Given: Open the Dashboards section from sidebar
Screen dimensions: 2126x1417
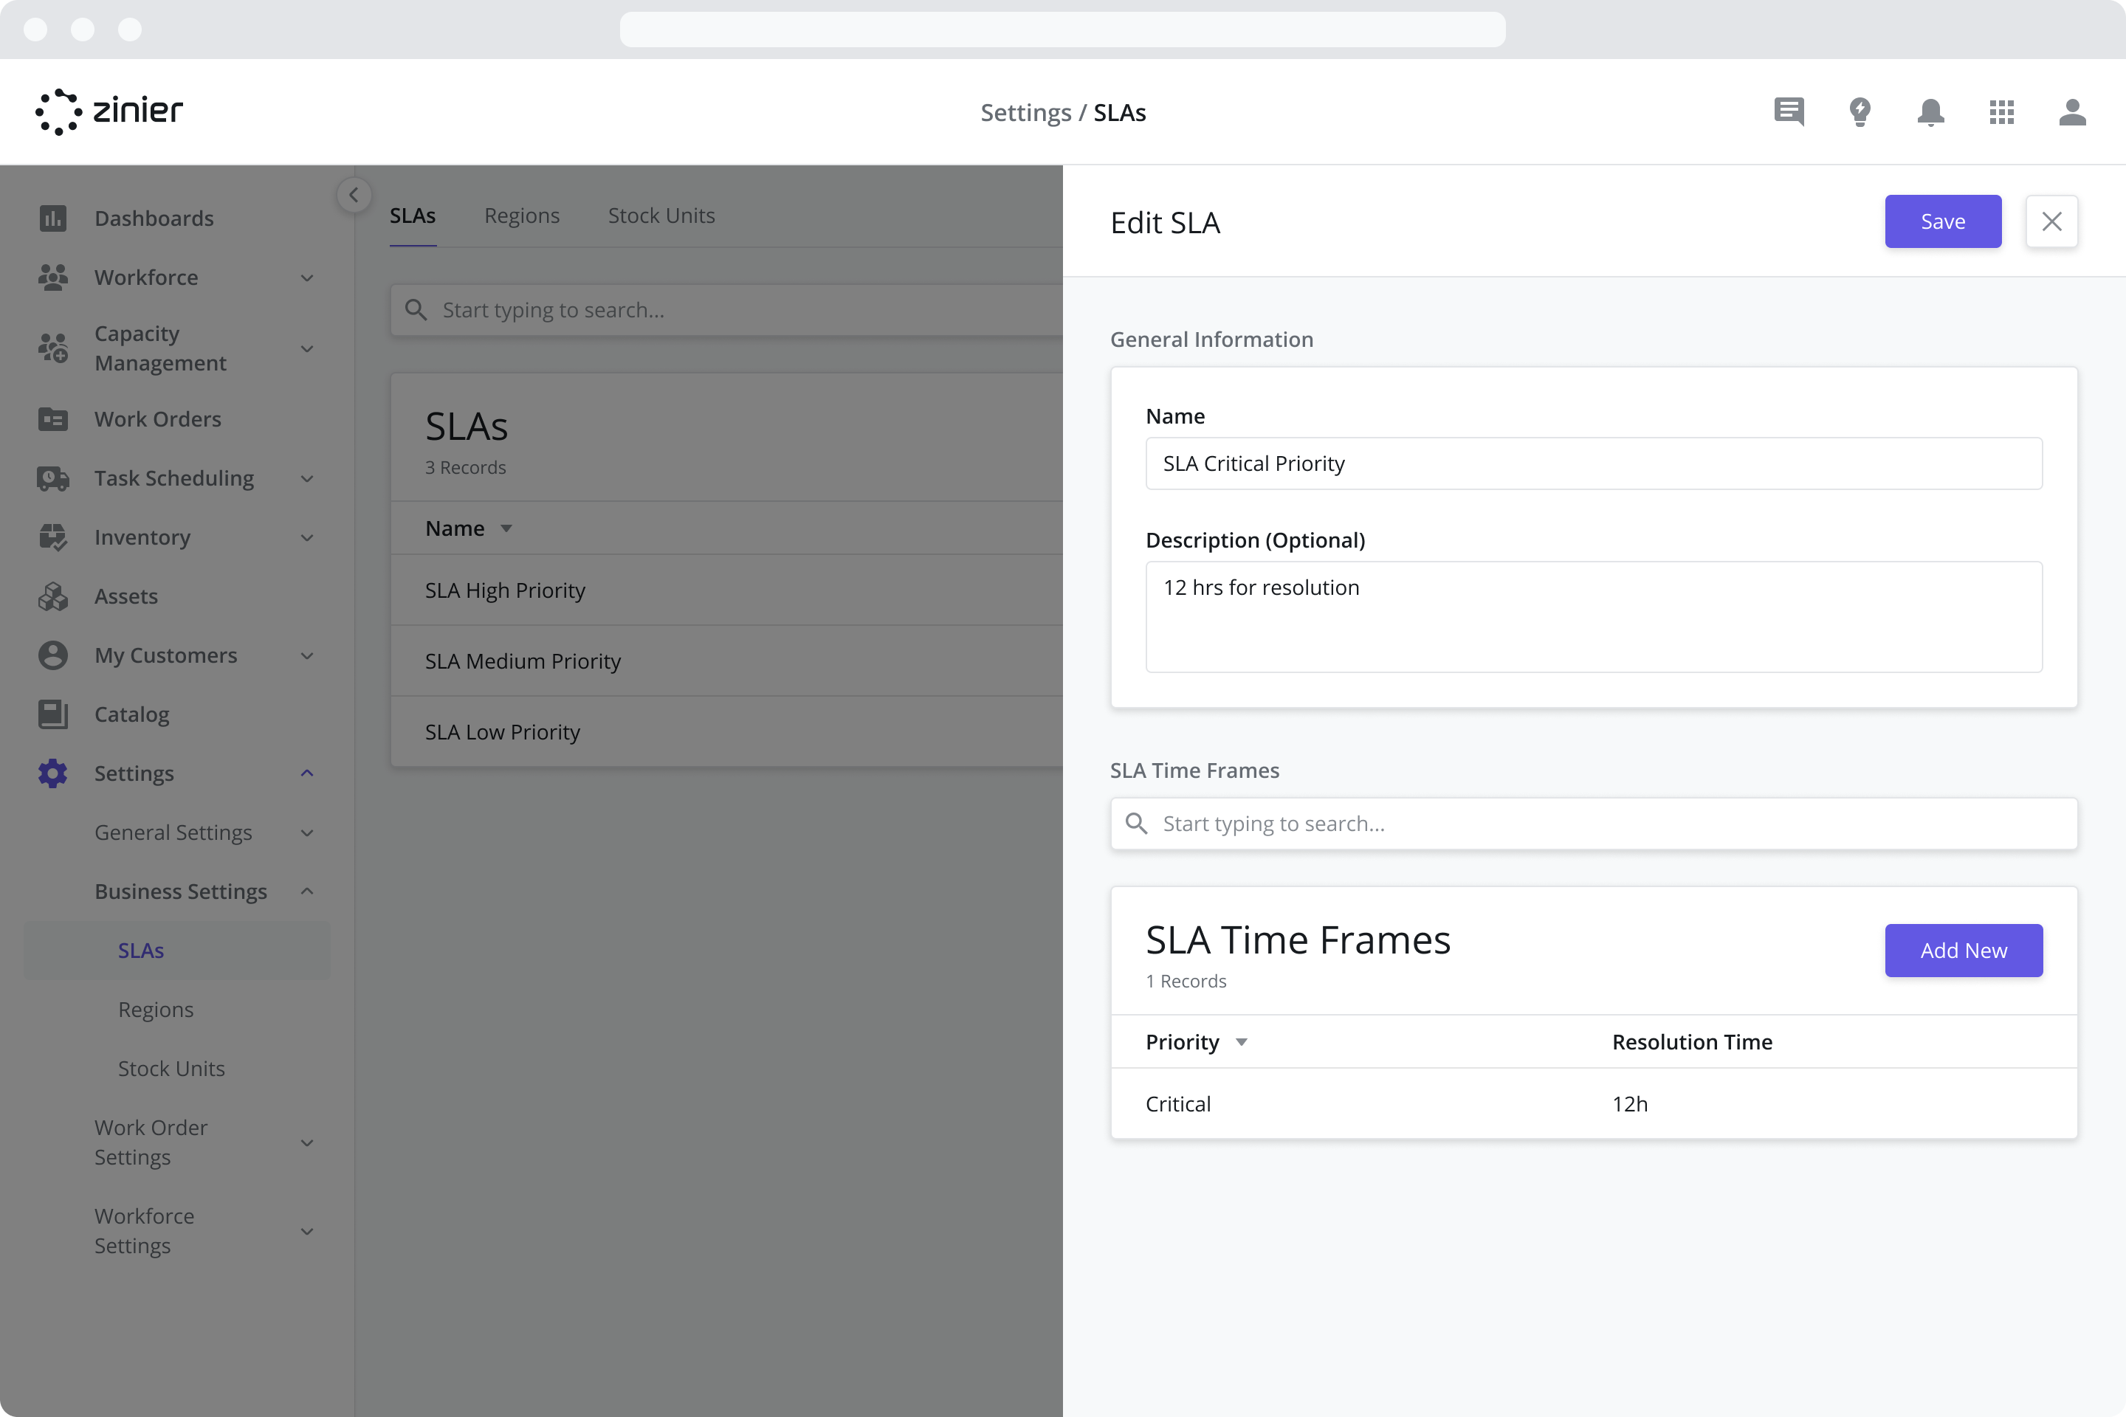Looking at the screenshot, I should [53, 218].
